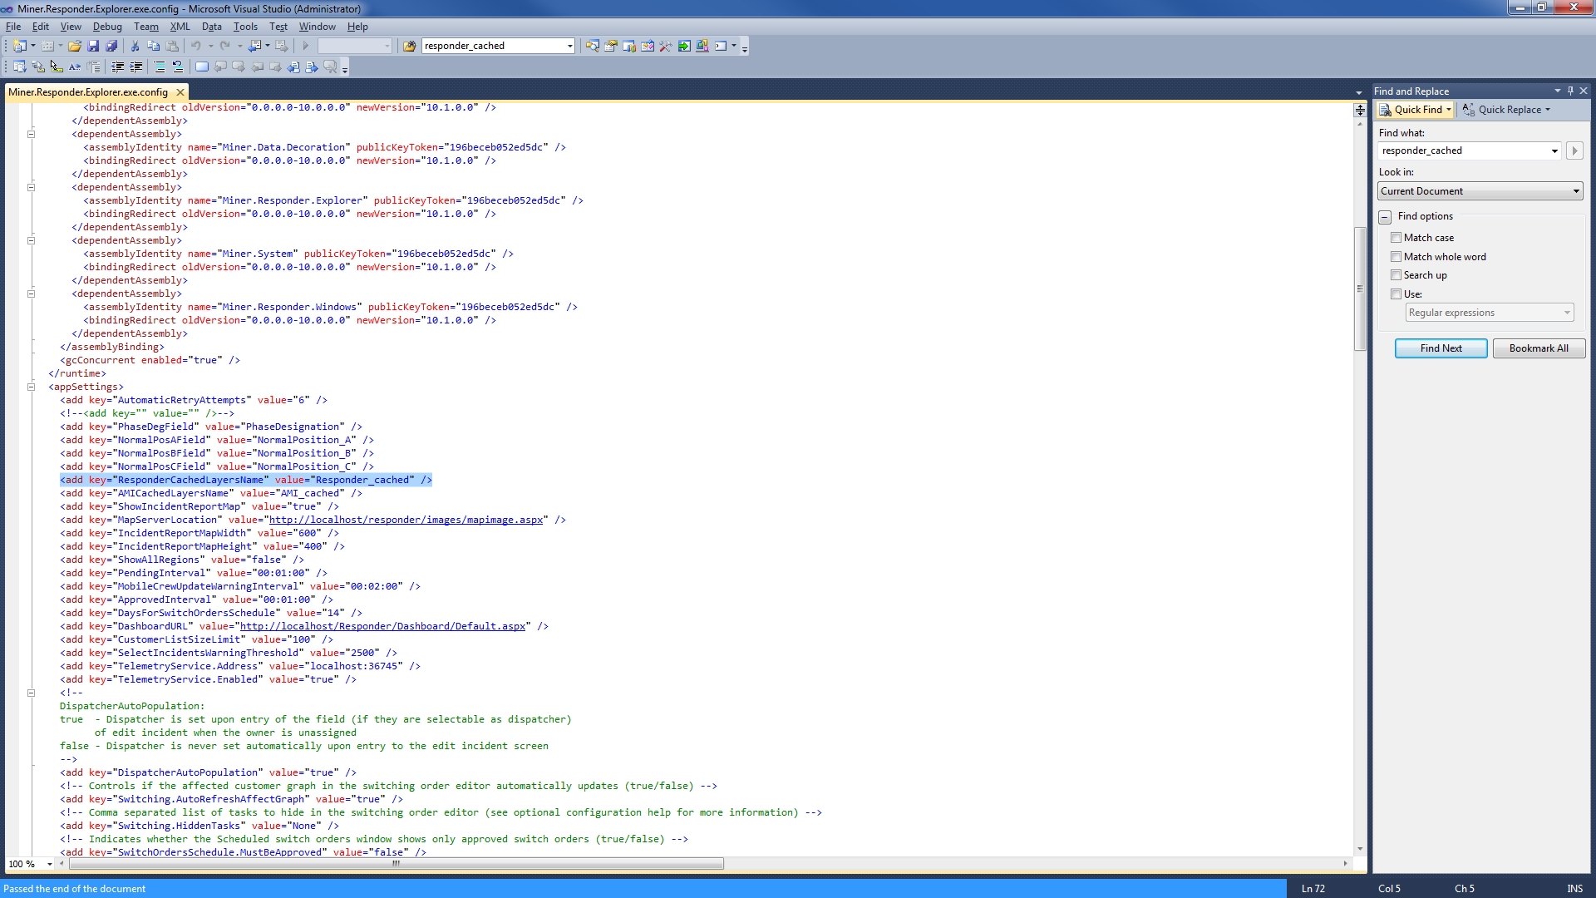Open a file using the Open File icon
Image resolution: width=1596 pixels, height=898 pixels.
click(x=76, y=46)
